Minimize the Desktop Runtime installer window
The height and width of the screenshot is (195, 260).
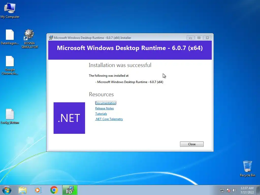click(190, 38)
